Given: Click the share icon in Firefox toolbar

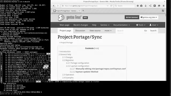Looking at the screenshot, I should 150,6.
